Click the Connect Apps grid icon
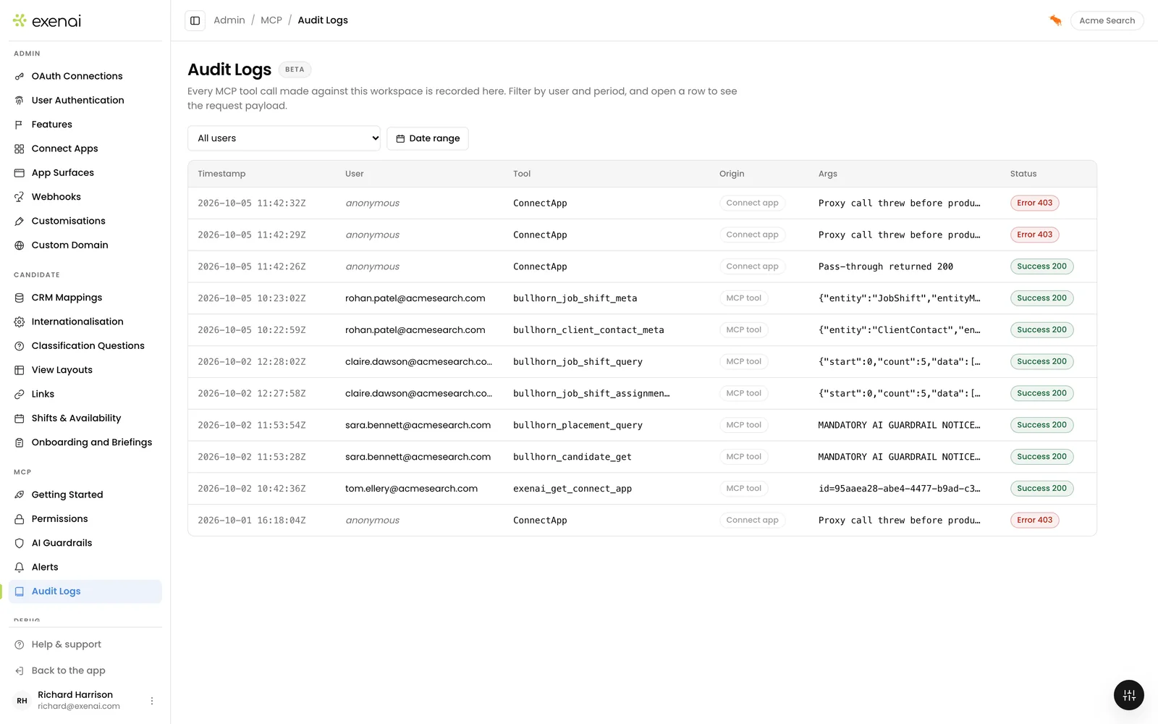Viewport: 1158px width, 724px height. (x=20, y=148)
